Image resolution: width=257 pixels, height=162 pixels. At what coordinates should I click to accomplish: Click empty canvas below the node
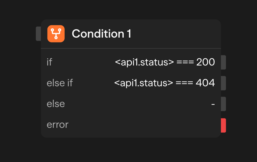click(x=129, y=151)
